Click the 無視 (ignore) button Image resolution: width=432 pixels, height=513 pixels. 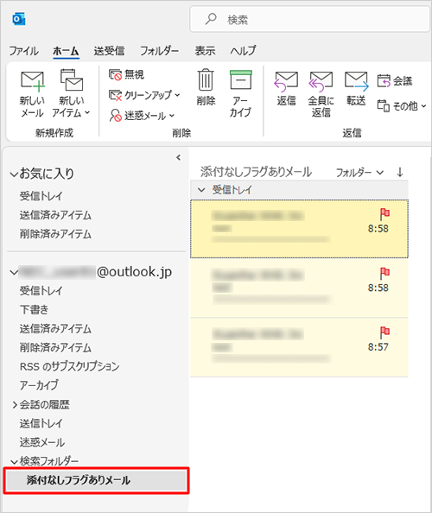pos(126,74)
